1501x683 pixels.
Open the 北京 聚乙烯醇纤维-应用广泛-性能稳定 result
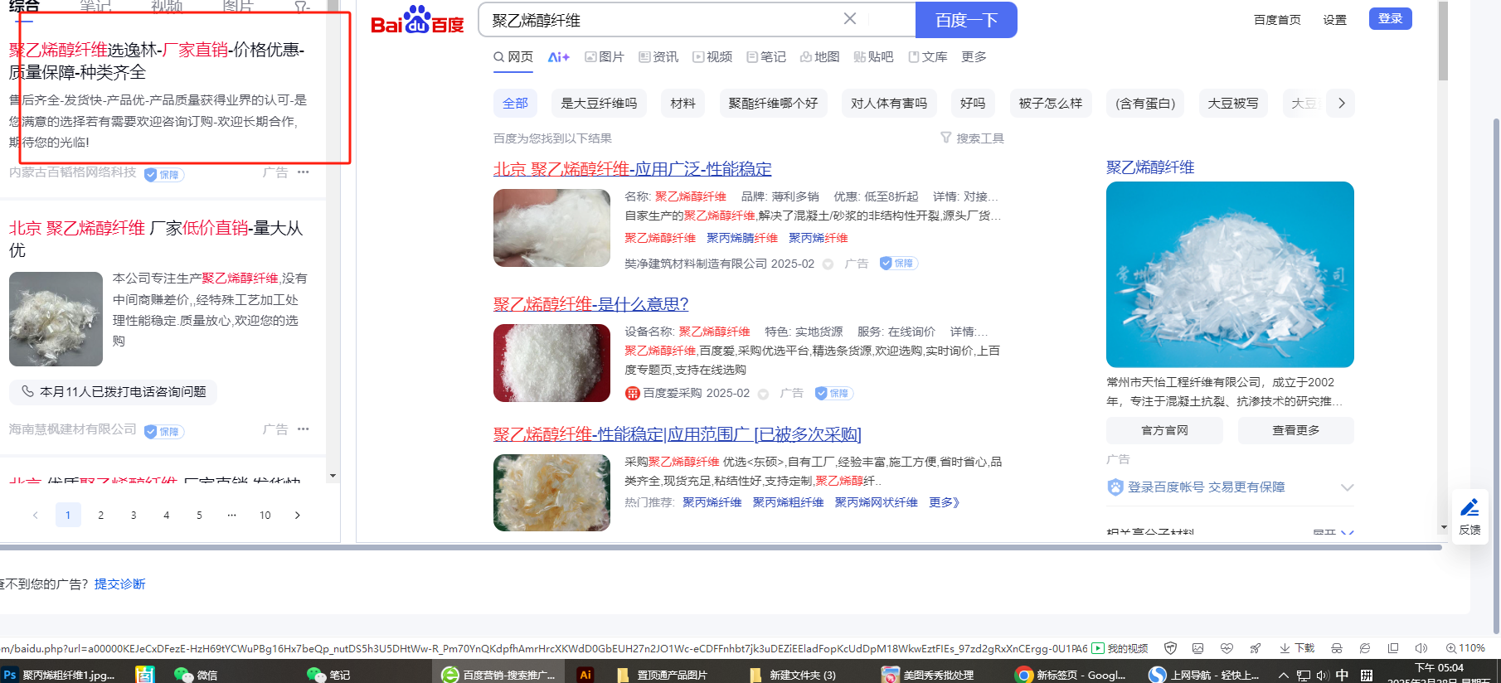[633, 169]
